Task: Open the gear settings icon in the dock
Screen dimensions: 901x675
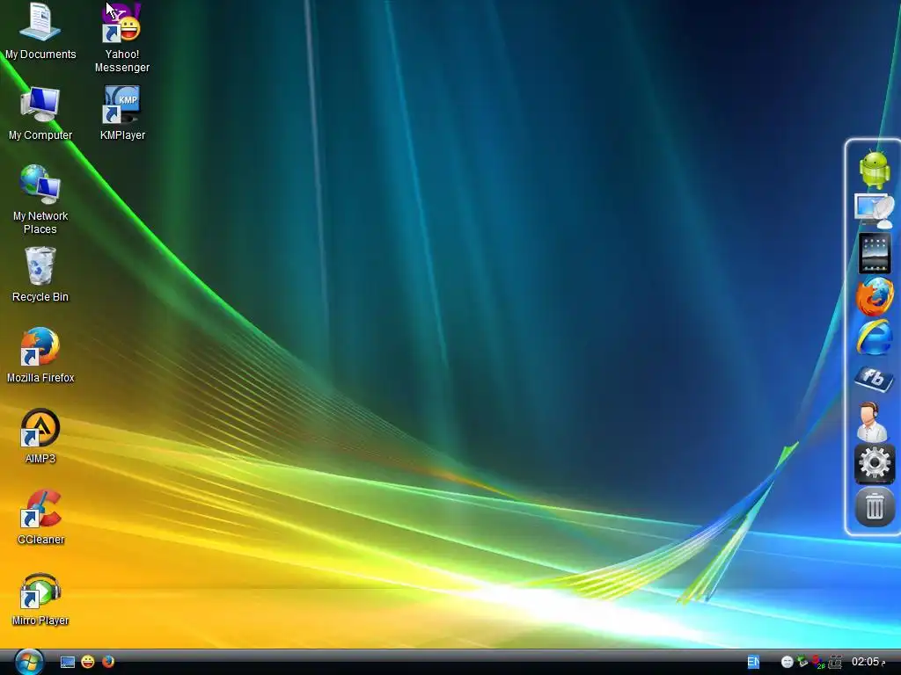Action: coord(875,464)
